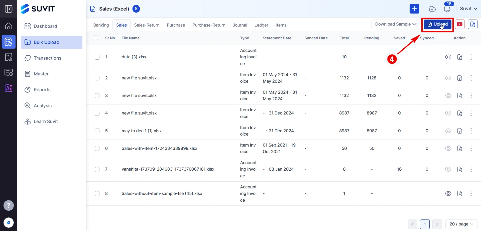Viewport: 481px width, 231px height.
Task: Switch to the Purchase tab
Action: [x=176, y=25]
